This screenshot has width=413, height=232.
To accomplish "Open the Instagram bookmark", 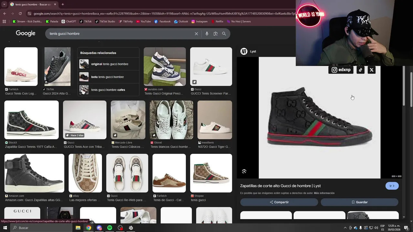I will coord(199,22).
